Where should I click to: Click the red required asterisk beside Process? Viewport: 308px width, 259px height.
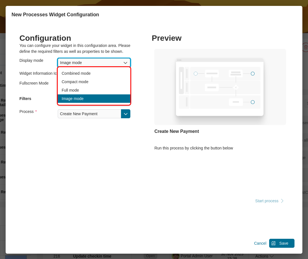pyautogui.click(x=35, y=111)
